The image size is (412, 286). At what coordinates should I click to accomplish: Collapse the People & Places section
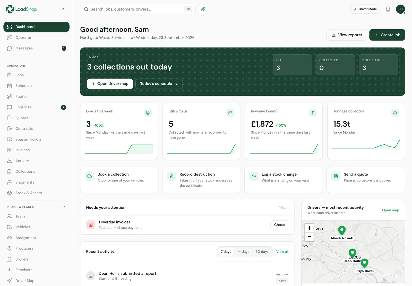64,207
